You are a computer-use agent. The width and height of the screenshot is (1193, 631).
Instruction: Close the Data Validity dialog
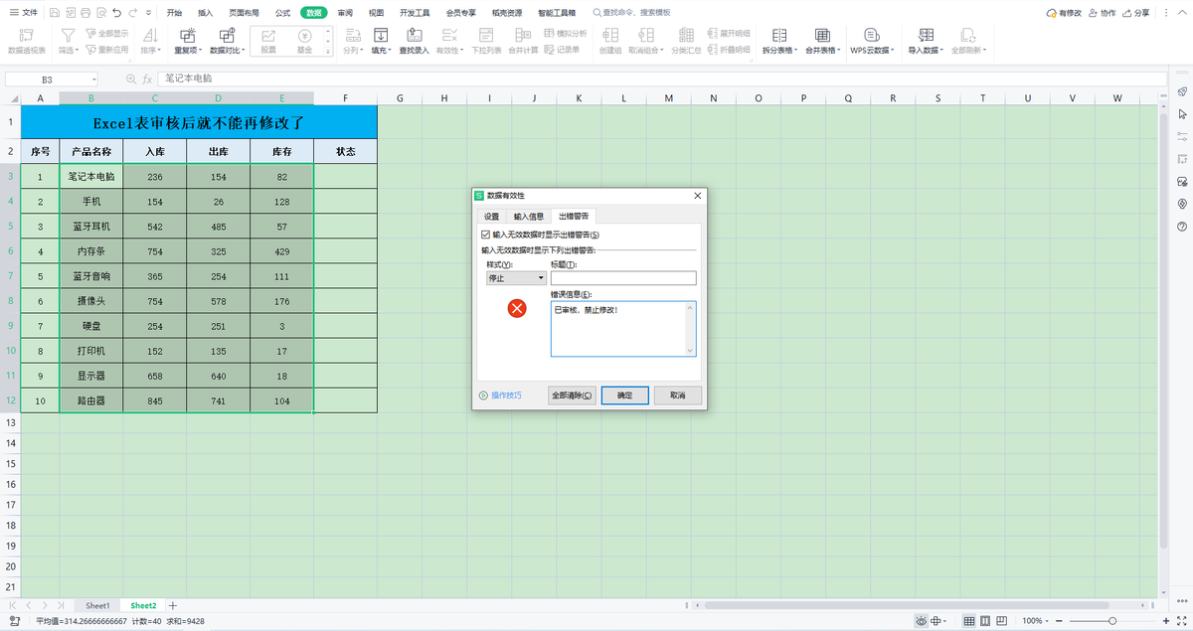(698, 196)
